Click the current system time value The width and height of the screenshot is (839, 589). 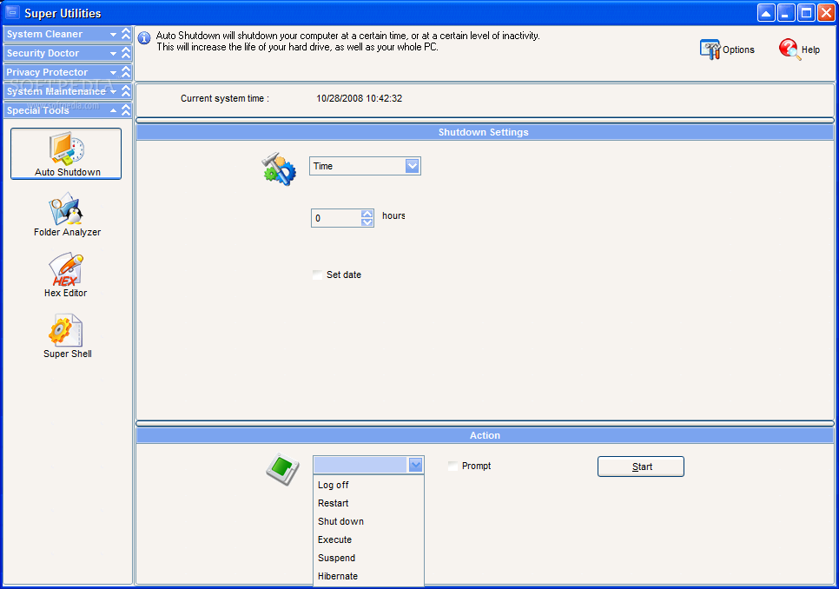pyautogui.click(x=359, y=98)
